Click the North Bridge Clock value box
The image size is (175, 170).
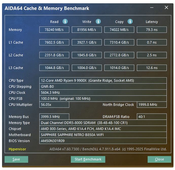click(x=152, y=105)
